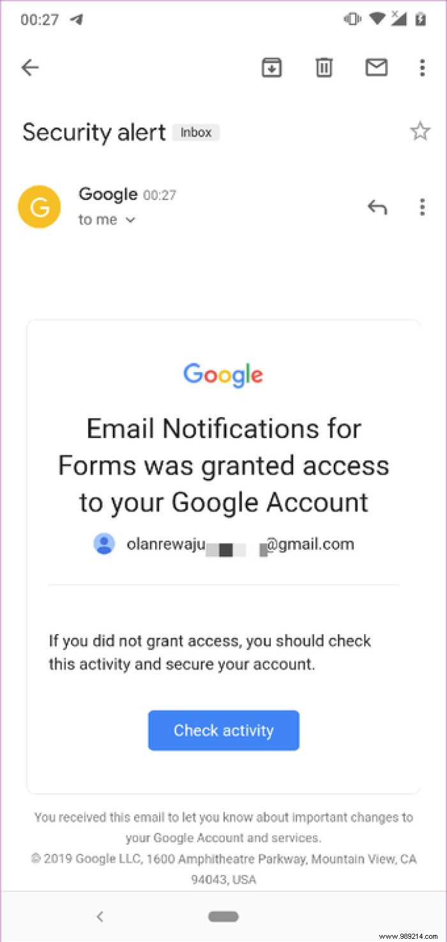This screenshot has height=942, width=447.
Task: Tap the home pill in the navigation bar
Action: pos(223,916)
